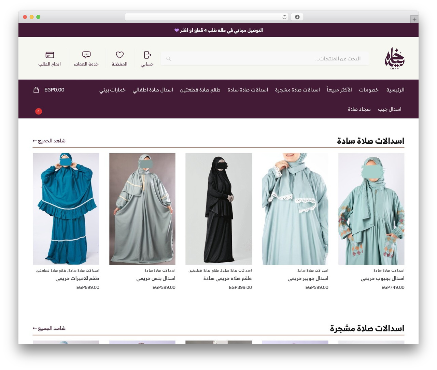Open اسدال صلاة اطفالي menu item
This screenshot has width=437, height=370.
click(153, 90)
